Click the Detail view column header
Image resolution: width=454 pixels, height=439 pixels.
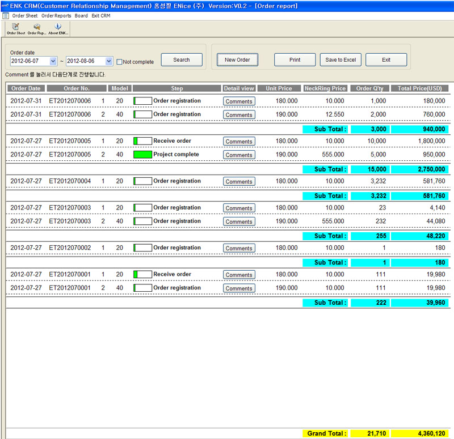coord(239,88)
